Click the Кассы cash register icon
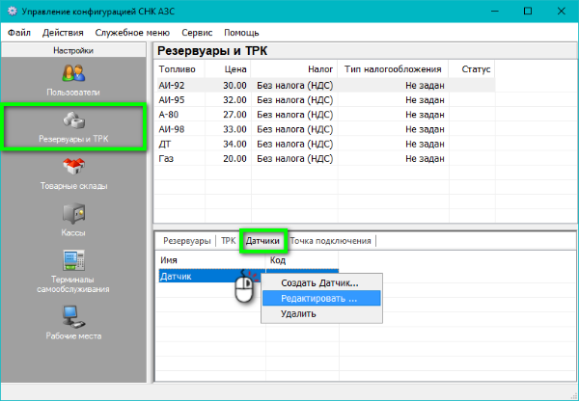Viewport: 579px width, 401px height. [x=74, y=214]
